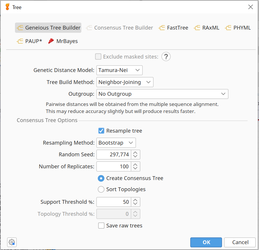The image size is (259, 250).
Task: Open the PAUP* tree builder
Action: (30, 41)
